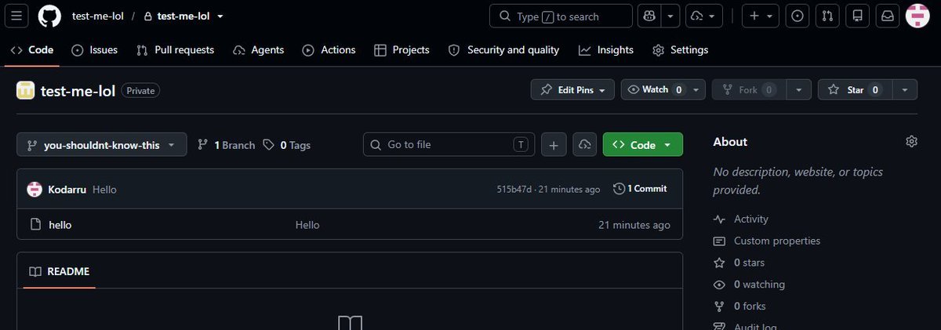View the 1 Branch link
Image resolution: width=941 pixels, height=330 pixels.
point(226,145)
